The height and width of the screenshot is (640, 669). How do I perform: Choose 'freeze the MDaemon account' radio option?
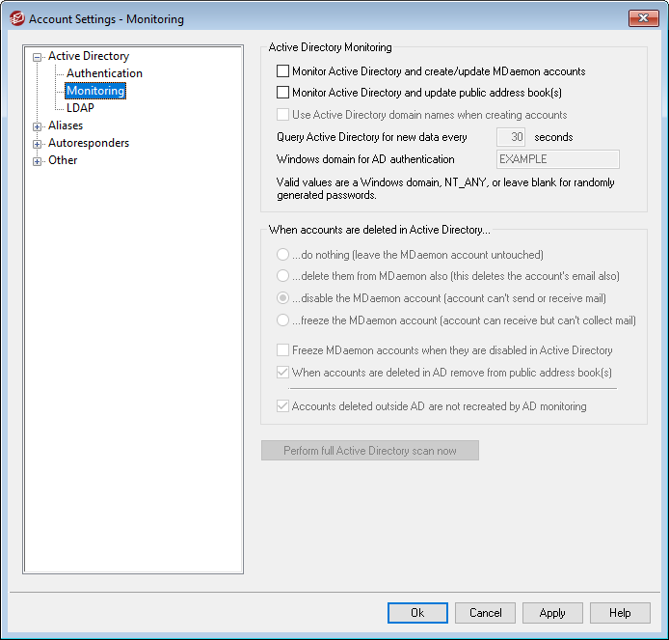pyautogui.click(x=283, y=320)
